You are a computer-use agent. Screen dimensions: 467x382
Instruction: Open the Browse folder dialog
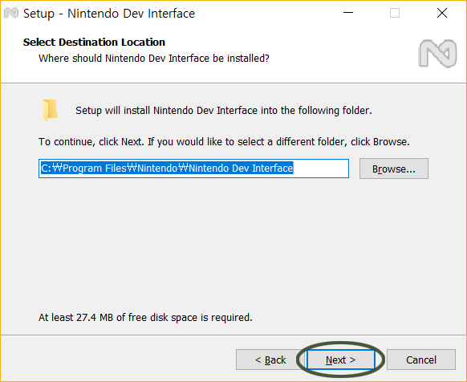coord(394,169)
